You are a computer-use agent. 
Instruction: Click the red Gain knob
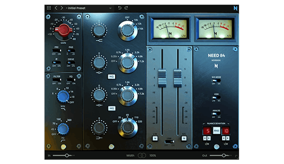tap(63, 29)
